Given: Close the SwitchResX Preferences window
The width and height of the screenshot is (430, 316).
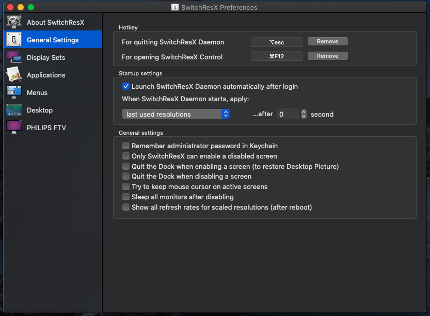Looking at the screenshot, I should pyautogui.click(x=10, y=7).
